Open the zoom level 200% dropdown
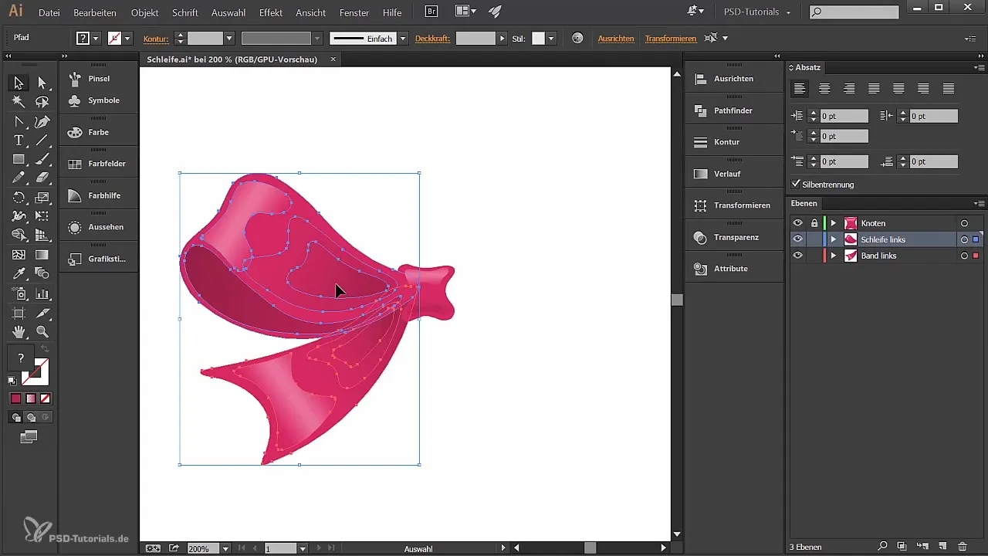The height and width of the screenshot is (556, 988). pyautogui.click(x=225, y=548)
